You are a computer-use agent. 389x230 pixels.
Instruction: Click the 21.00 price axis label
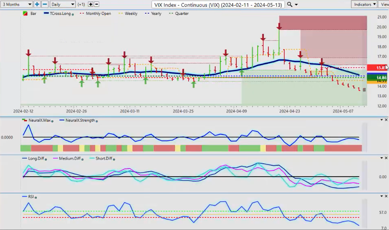[382, 17]
